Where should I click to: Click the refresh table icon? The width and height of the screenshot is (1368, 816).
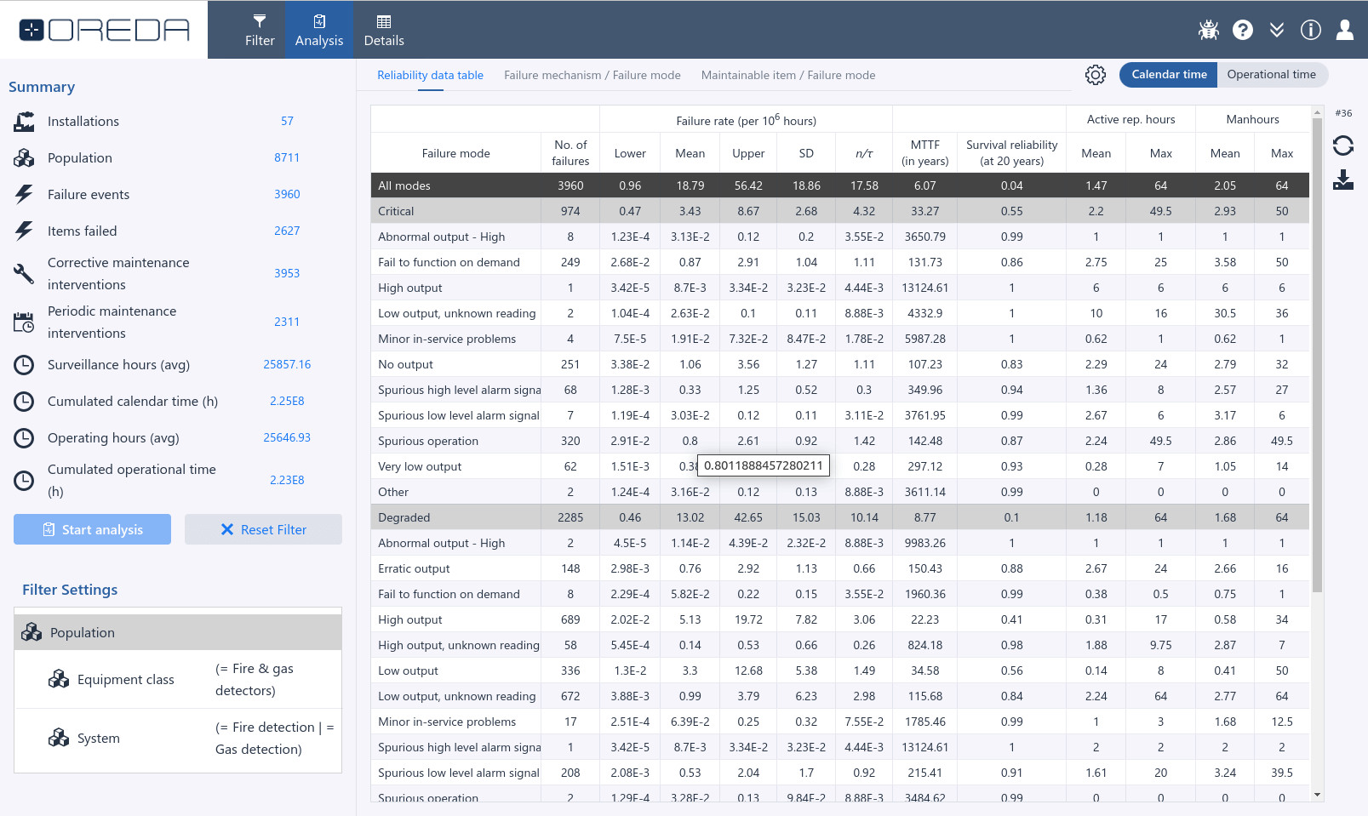[1342, 146]
